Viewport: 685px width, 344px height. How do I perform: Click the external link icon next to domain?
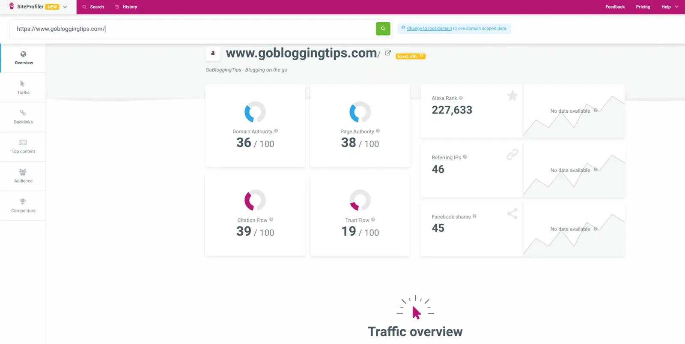click(x=388, y=53)
